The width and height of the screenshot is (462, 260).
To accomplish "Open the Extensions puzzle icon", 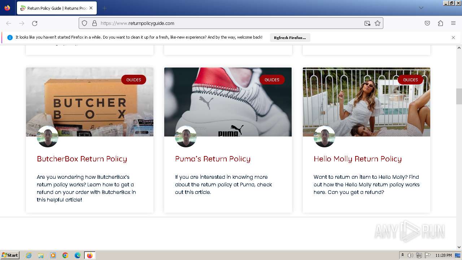I will click(440, 23).
